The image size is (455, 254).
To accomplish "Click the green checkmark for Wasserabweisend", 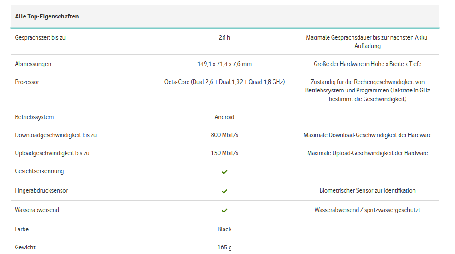I will click(x=224, y=211).
